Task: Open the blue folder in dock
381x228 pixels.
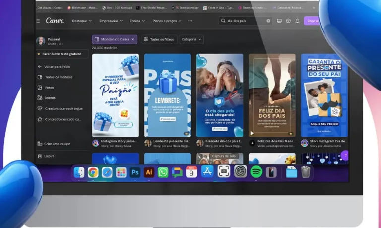Action: [292, 172]
